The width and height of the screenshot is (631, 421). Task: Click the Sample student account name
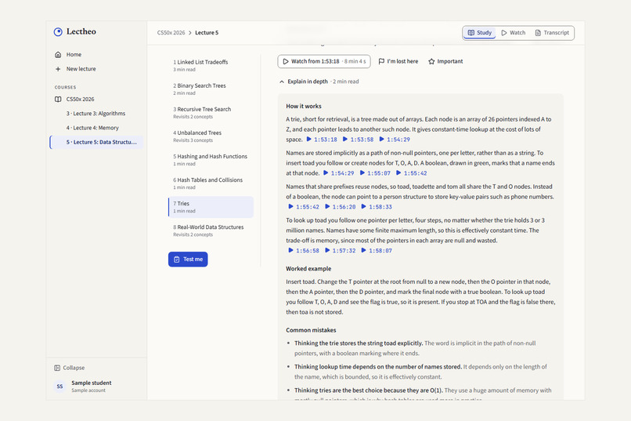(x=92, y=383)
